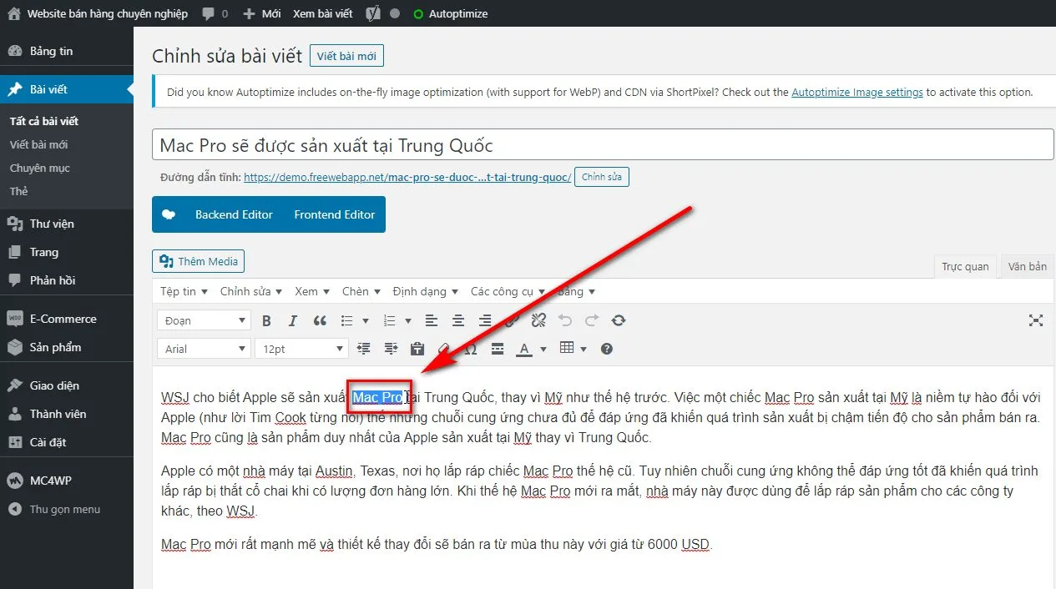This screenshot has height=589, width=1056.
Task: Apply italic formatting in the editor toolbar
Action: pyautogui.click(x=292, y=320)
